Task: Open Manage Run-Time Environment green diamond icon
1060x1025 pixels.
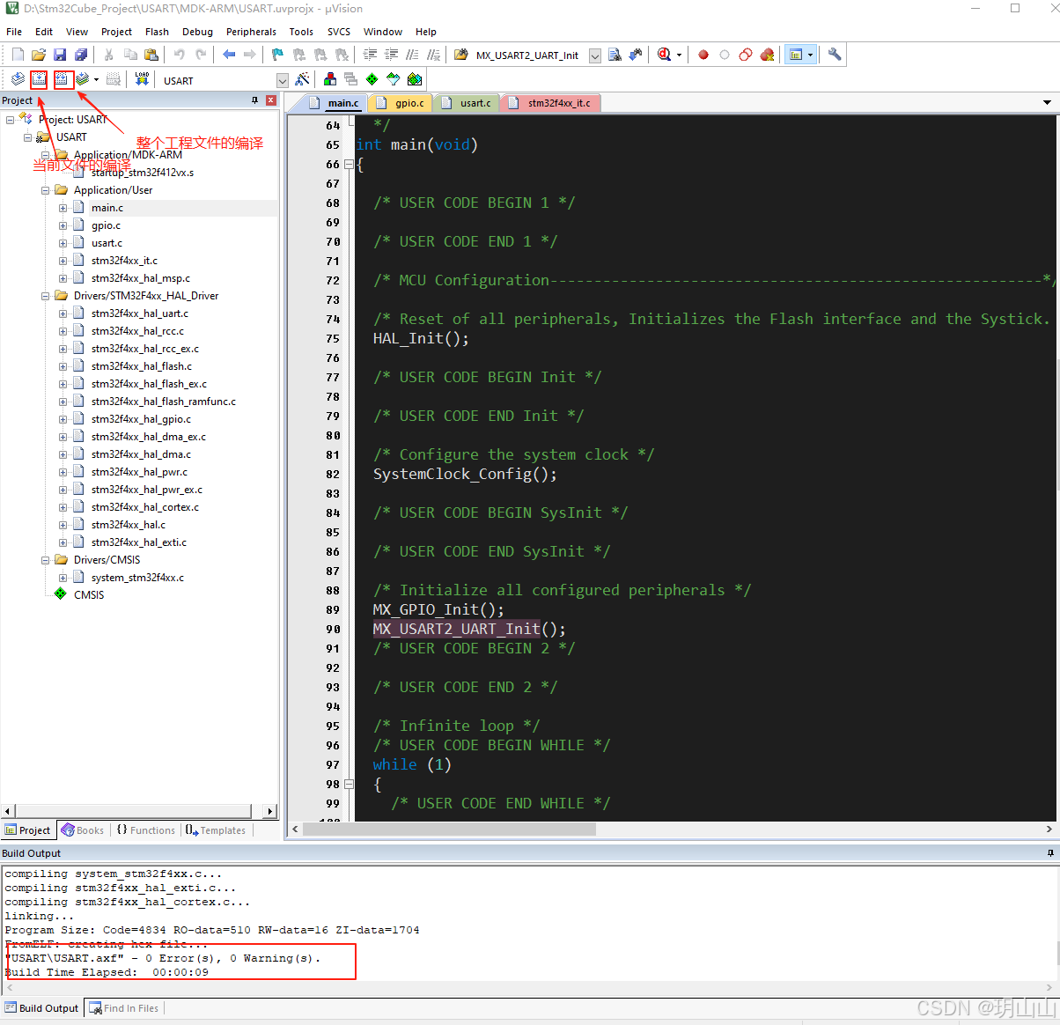Action: point(372,79)
